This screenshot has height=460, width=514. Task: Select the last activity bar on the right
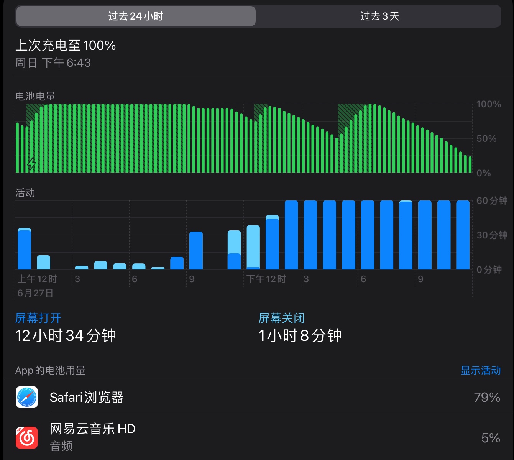(463, 235)
